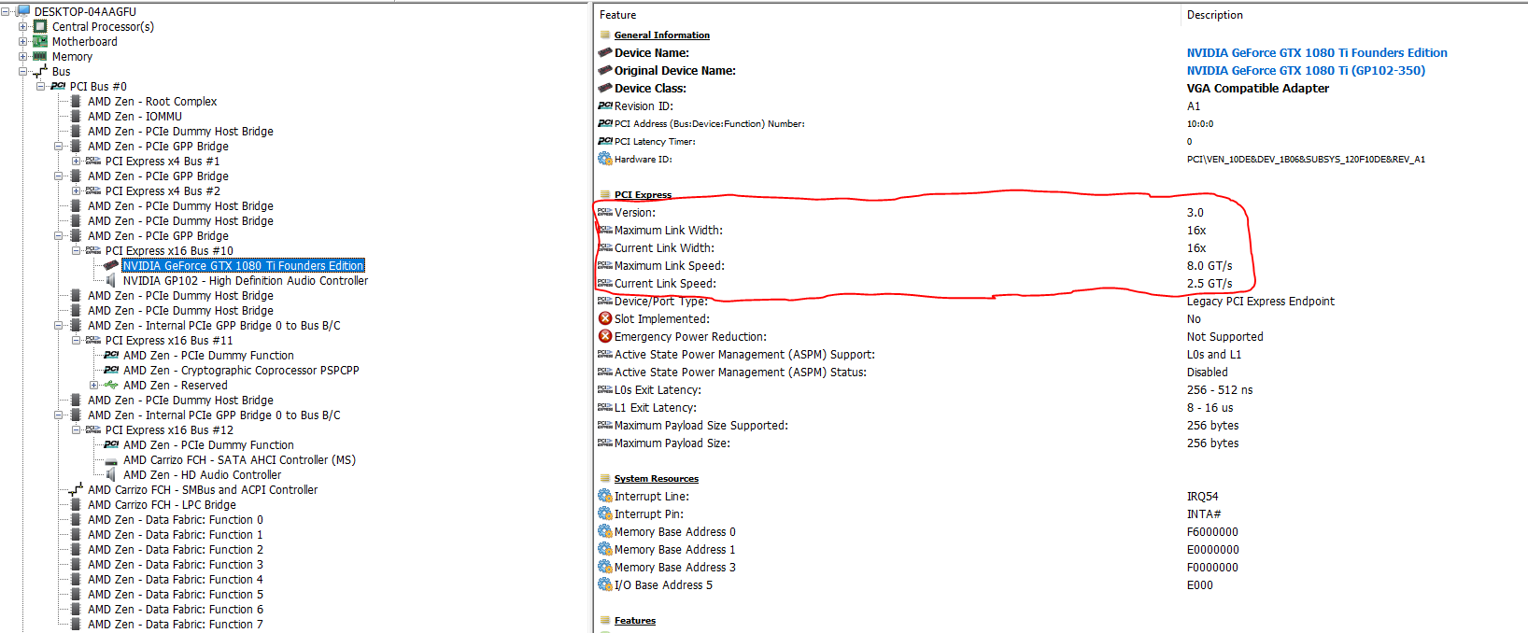Select NVIDIA GP102 High Definition Audio Controller
This screenshot has width=1528, height=633.
coord(245,280)
